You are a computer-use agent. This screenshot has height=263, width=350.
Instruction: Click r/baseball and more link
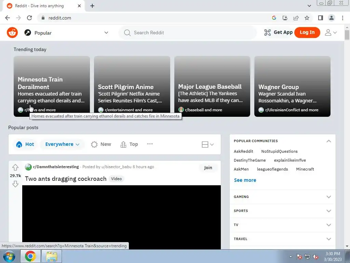tap(203, 110)
